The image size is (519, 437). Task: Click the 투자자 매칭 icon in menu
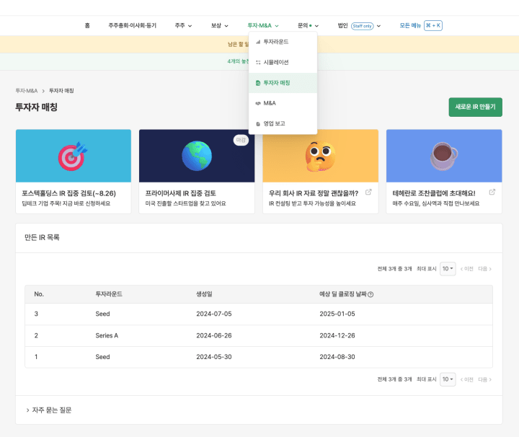tap(258, 83)
